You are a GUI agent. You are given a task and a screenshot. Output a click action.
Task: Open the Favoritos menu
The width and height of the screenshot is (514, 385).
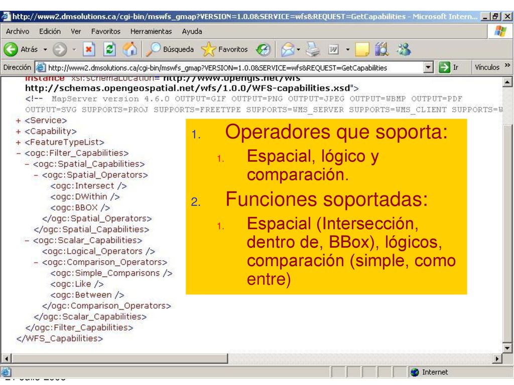(105, 32)
